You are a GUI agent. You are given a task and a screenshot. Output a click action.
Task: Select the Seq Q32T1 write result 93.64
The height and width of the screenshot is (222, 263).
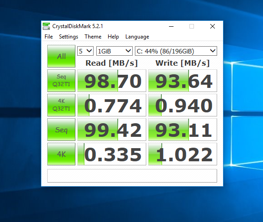(x=183, y=81)
